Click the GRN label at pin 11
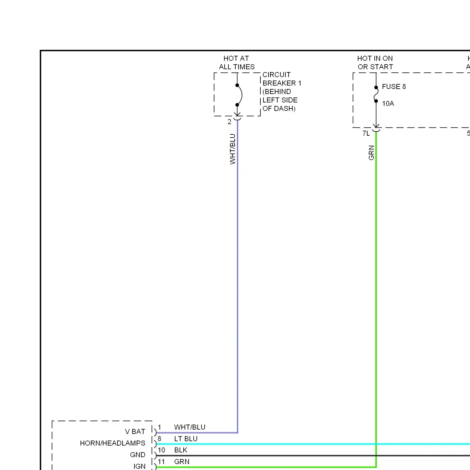Screen dimensions: 470x470 point(182,462)
